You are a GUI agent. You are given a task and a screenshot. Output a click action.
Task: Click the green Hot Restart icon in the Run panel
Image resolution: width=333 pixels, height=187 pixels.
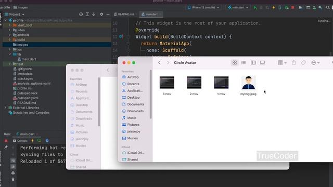coord(39,141)
